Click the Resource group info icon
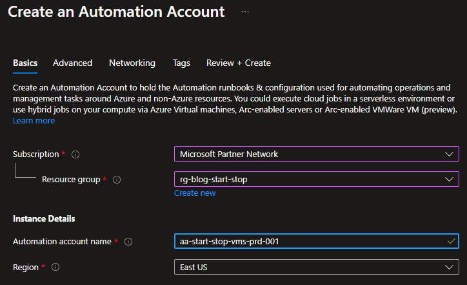This screenshot has height=285, width=467. click(117, 180)
